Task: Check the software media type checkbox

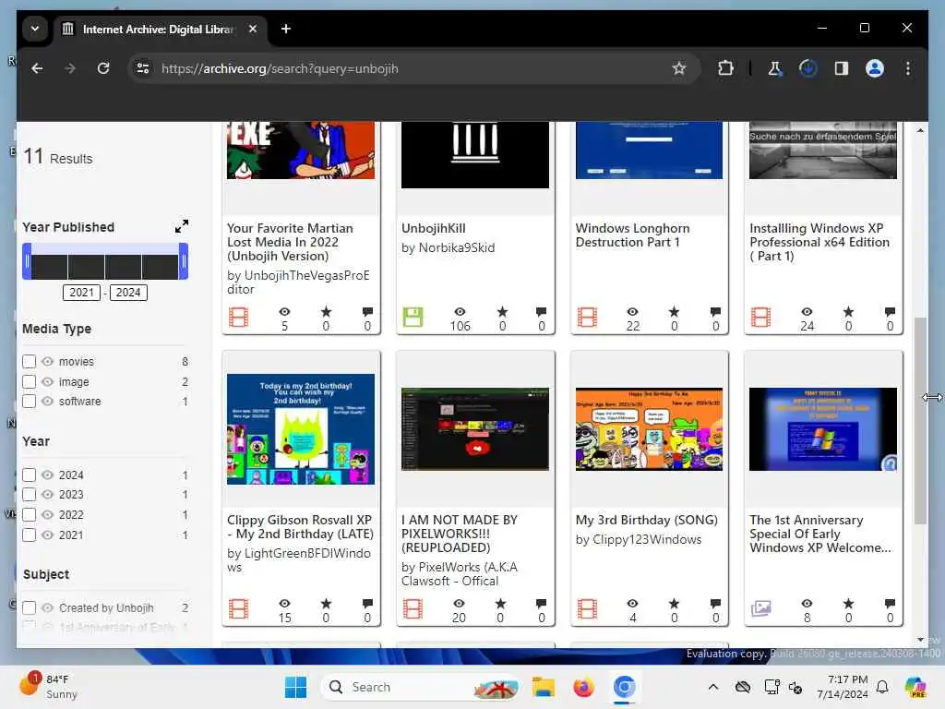Action: click(29, 402)
